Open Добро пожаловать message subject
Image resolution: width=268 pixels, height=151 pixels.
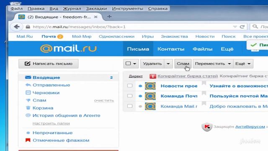click(x=239, y=106)
